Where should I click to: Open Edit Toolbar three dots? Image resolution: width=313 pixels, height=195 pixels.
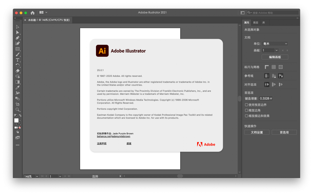click(17, 145)
